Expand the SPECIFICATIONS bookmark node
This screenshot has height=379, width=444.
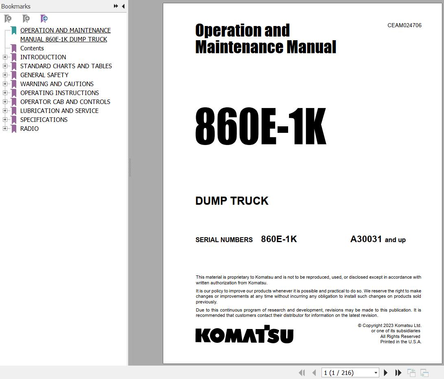click(5, 119)
